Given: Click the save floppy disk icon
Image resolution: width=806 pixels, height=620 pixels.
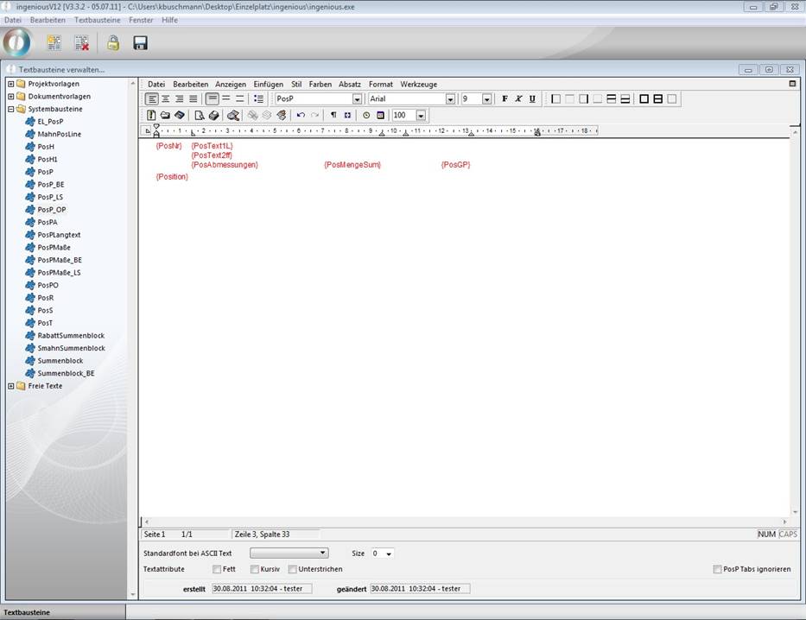Looking at the screenshot, I should tap(140, 43).
